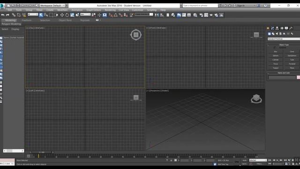Screen dimensions: 300x169
Task: Toggle Auto Key animation mode
Action: pos(245,160)
